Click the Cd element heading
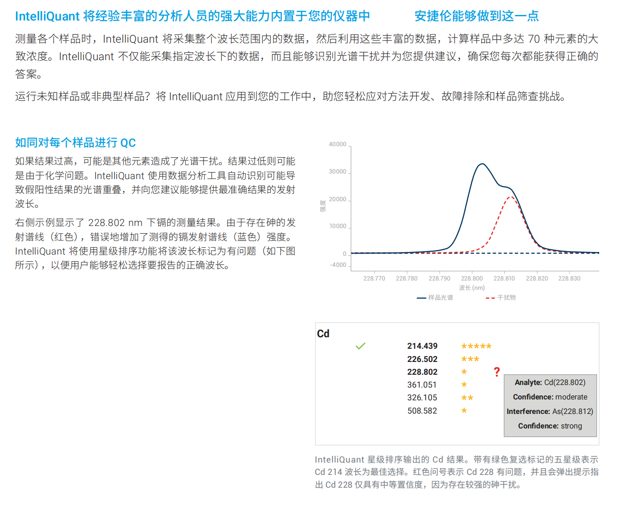This screenshot has width=621, height=515. pyautogui.click(x=323, y=333)
